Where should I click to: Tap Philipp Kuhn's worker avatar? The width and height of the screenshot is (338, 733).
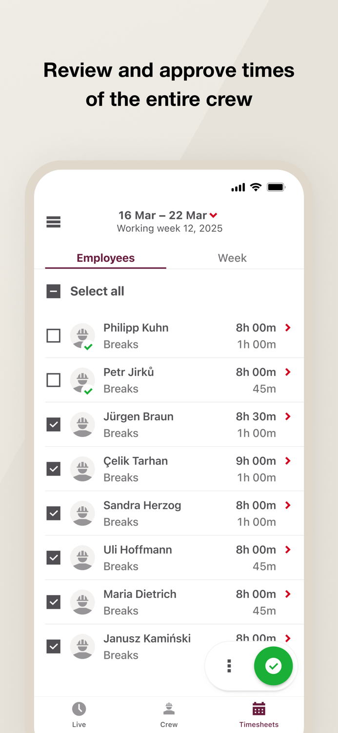point(82,336)
